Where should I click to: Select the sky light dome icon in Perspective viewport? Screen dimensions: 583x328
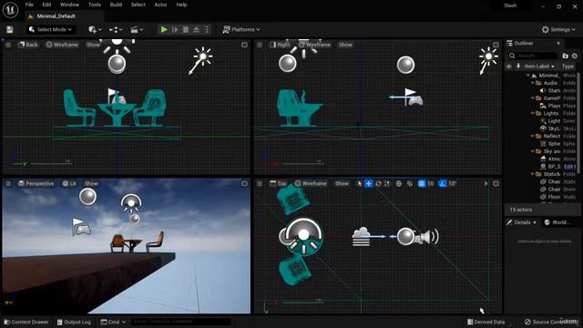point(131,202)
